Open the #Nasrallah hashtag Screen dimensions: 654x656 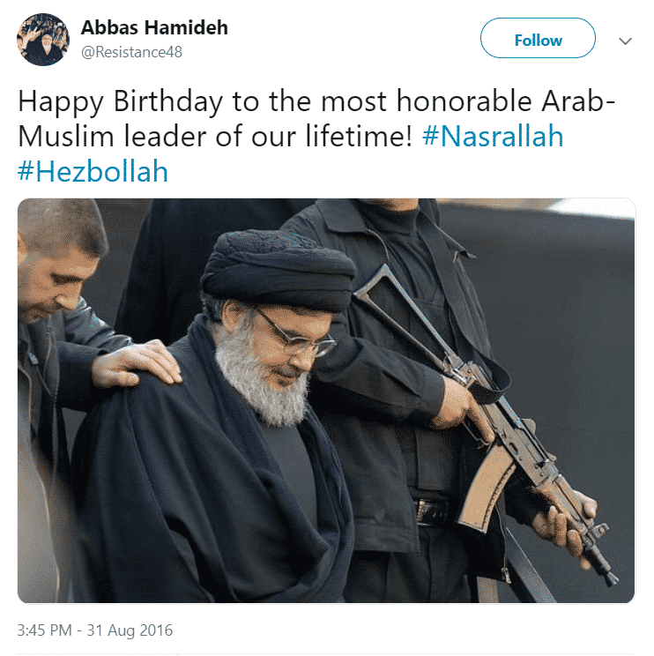tap(493, 137)
